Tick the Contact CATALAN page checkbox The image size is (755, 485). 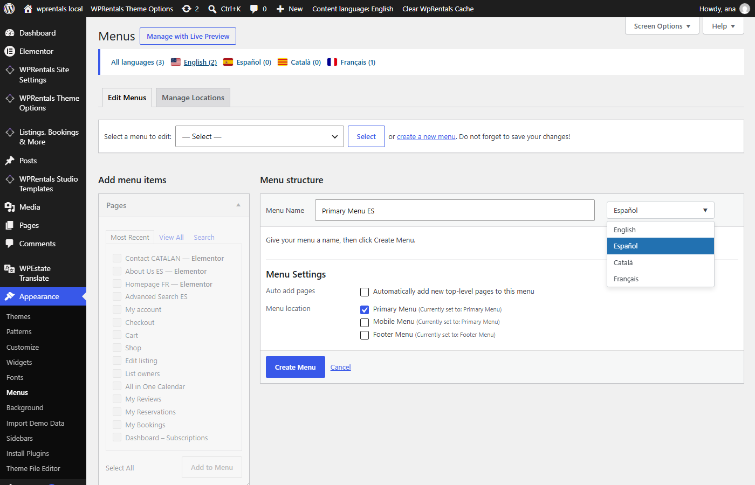pos(117,258)
